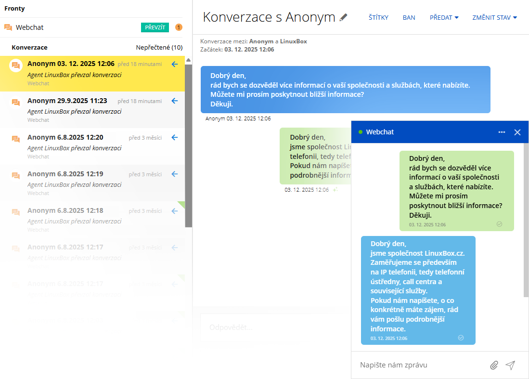Click the blue arrow on Anonym 6.8.2025 12:20
Image resolution: width=529 pixels, height=379 pixels.
tap(175, 137)
